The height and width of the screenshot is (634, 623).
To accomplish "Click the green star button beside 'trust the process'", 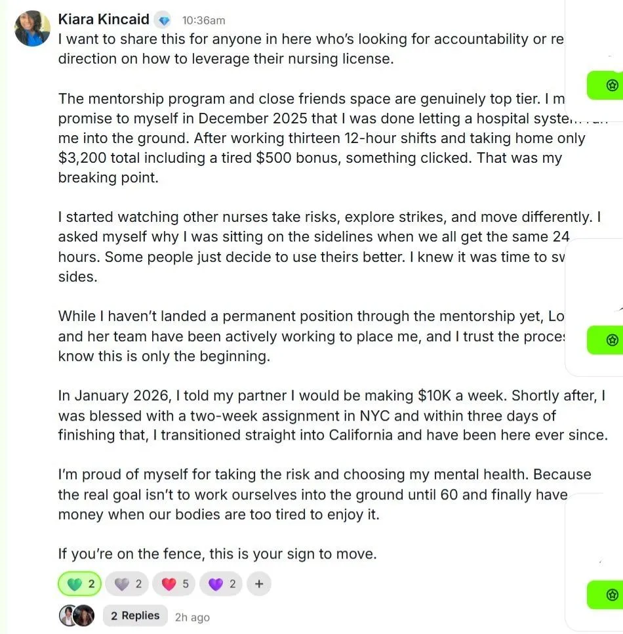I will (x=605, y=340).
